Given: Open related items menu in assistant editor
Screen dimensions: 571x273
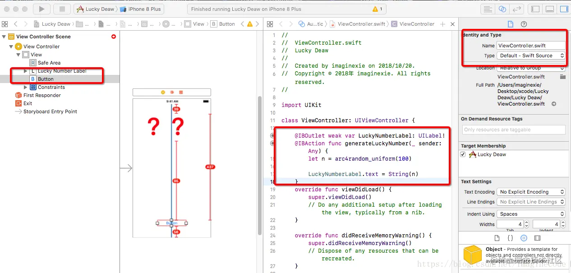Looking at the screenshot, I should point(269,24).
